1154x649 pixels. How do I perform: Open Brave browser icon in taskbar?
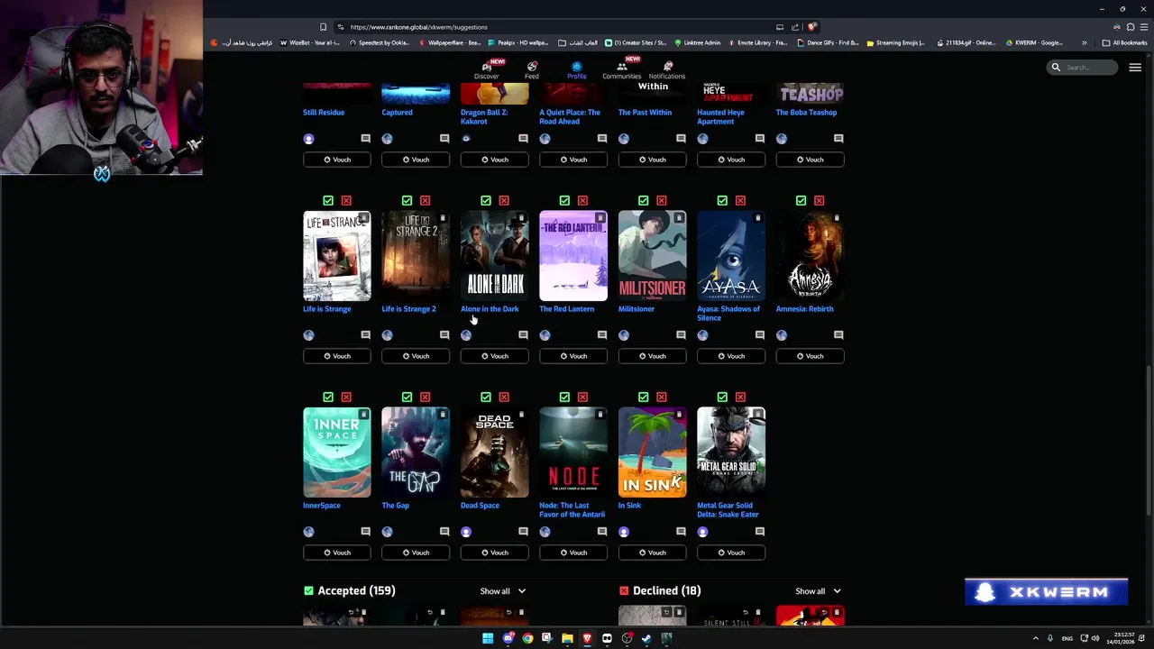pos(587,638)
